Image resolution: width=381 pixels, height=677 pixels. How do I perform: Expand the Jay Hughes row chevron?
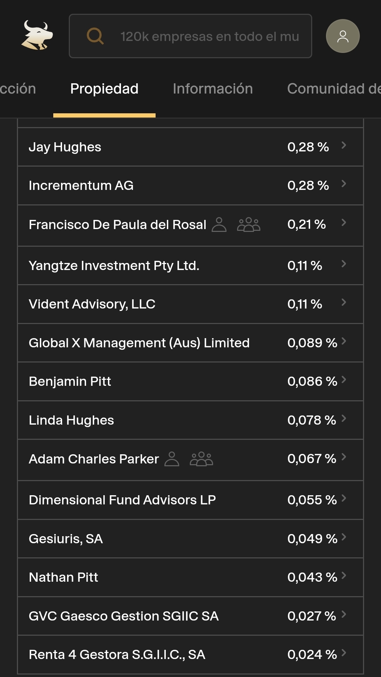pyautogui.click(x=344, y=145)
